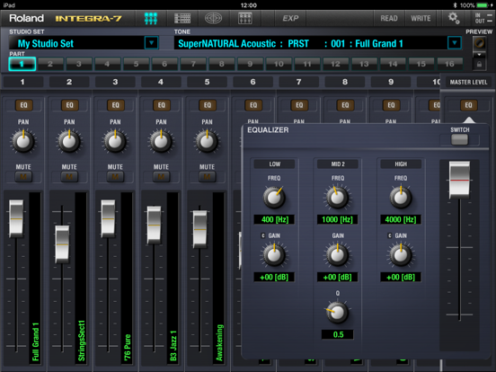
Task: Expand the Studio Set dropdown
Action: click(x=151, y=43)
